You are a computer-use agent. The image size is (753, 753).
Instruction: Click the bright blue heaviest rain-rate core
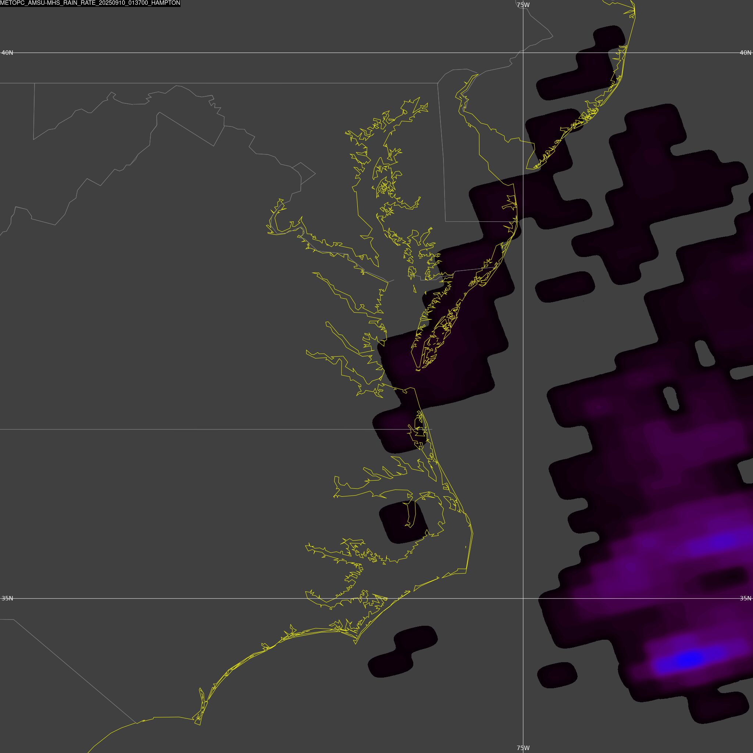coord(689,660)
